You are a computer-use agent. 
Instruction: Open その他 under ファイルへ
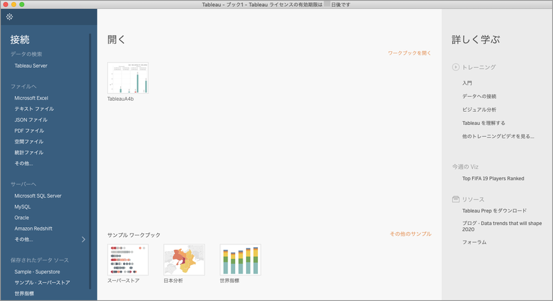[x=24, y=164]
